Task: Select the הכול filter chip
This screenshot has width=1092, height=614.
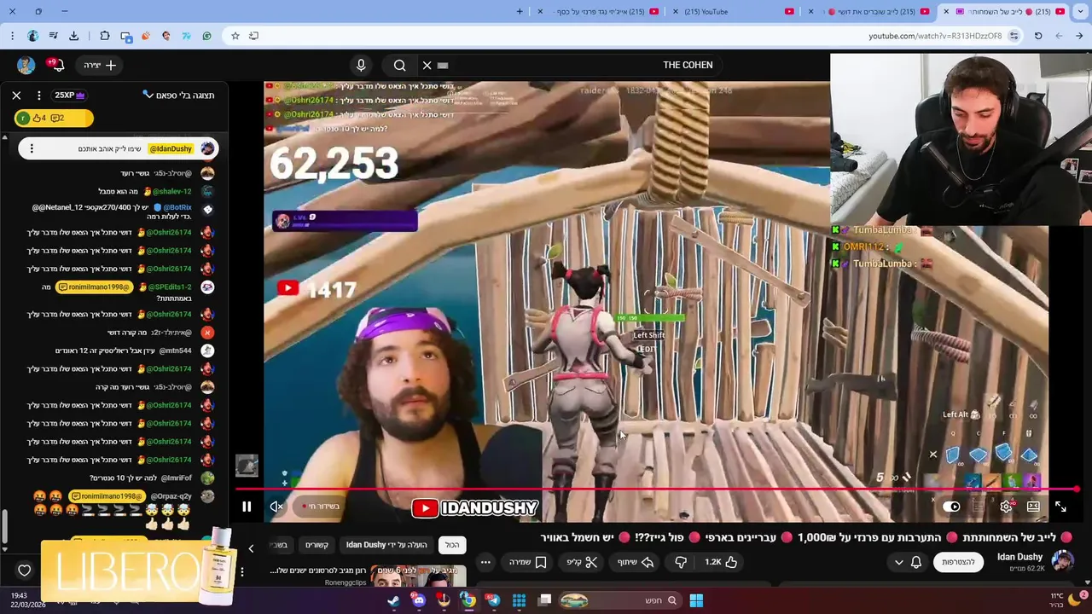Action: 452,545
